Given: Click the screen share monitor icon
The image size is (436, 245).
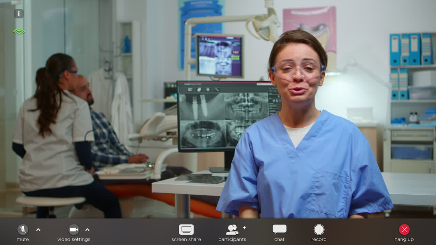Looking at the screenshot, I should pyautogui.click(x=186, y=230).
